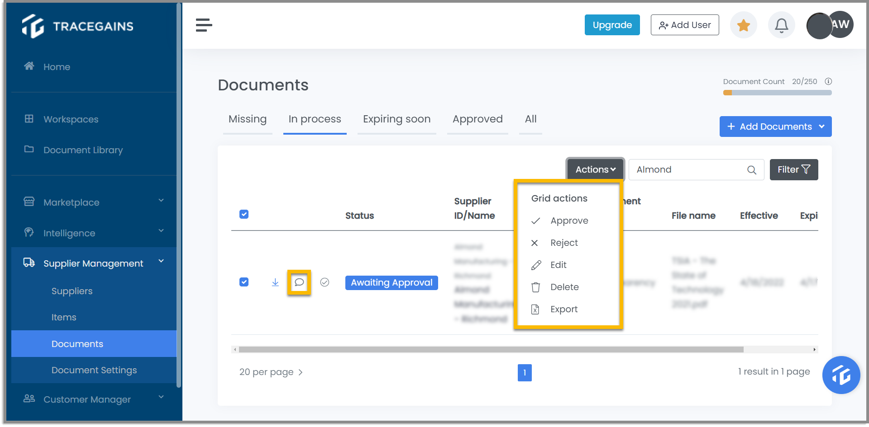This screenshot has height=427, width=869.
Task: Click the download icon on the document row
Action: point(275,282)
